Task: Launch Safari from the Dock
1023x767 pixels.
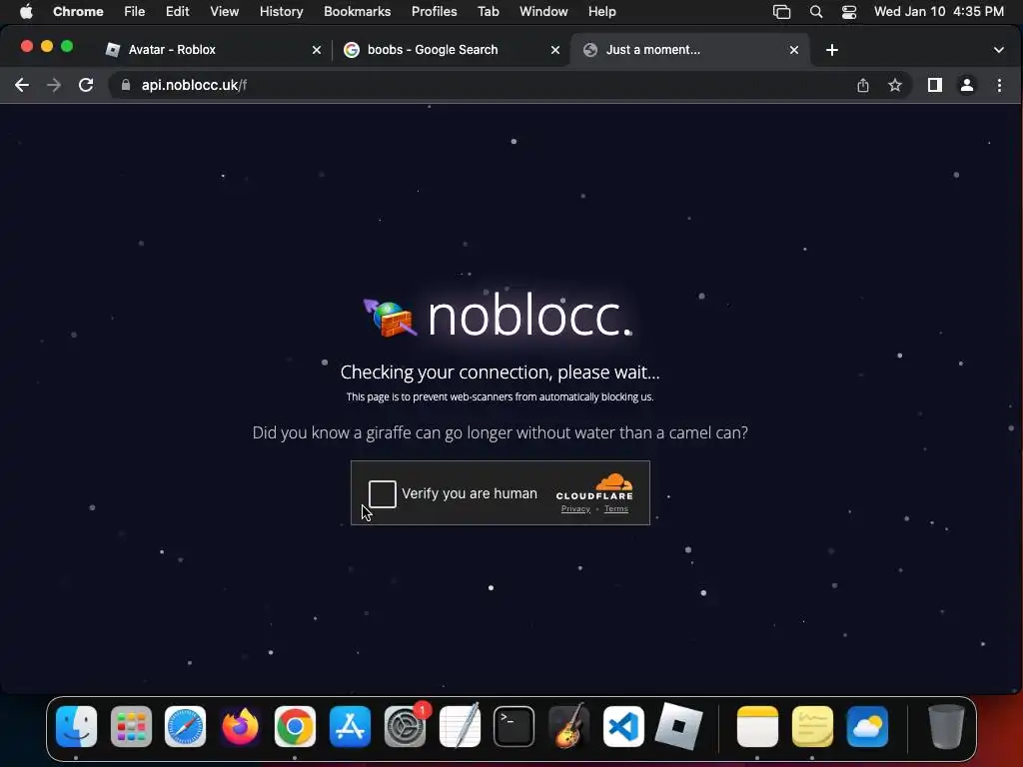Action: click(x=185, y=727)
